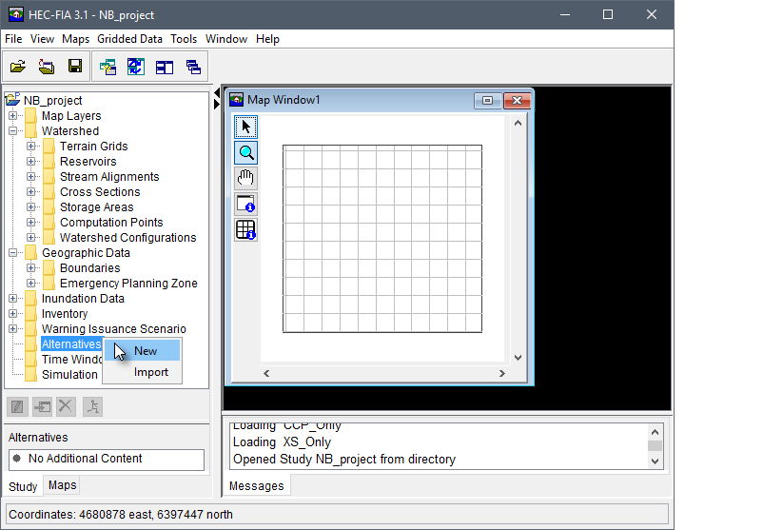The image size is (763, 530).
Task: Collapse the Watershed tree node
Action: click(x=14, y=131)
